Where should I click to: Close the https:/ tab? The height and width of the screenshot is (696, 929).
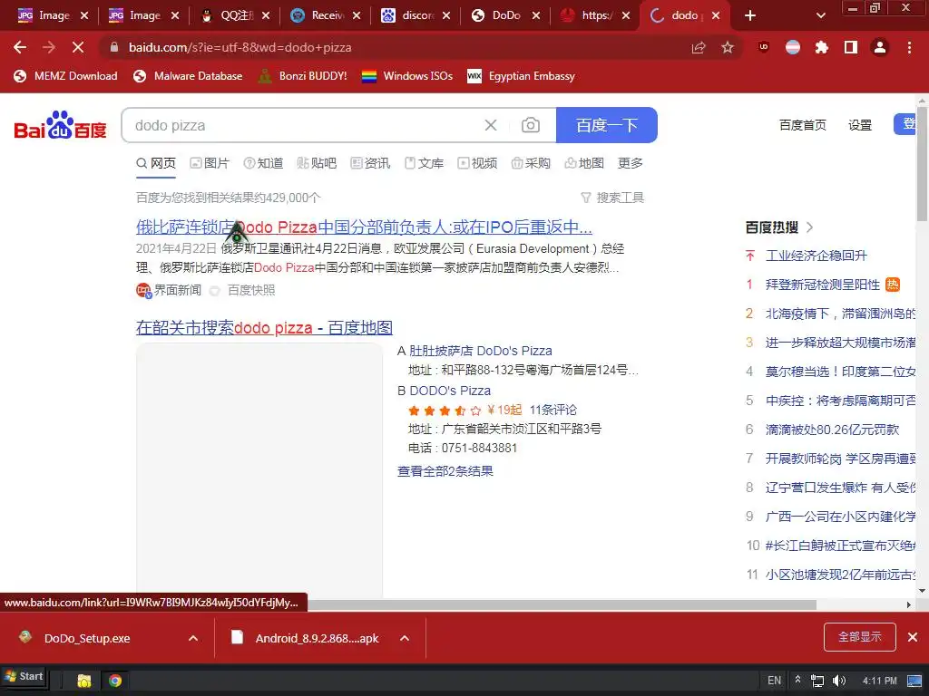pos(626,15)
